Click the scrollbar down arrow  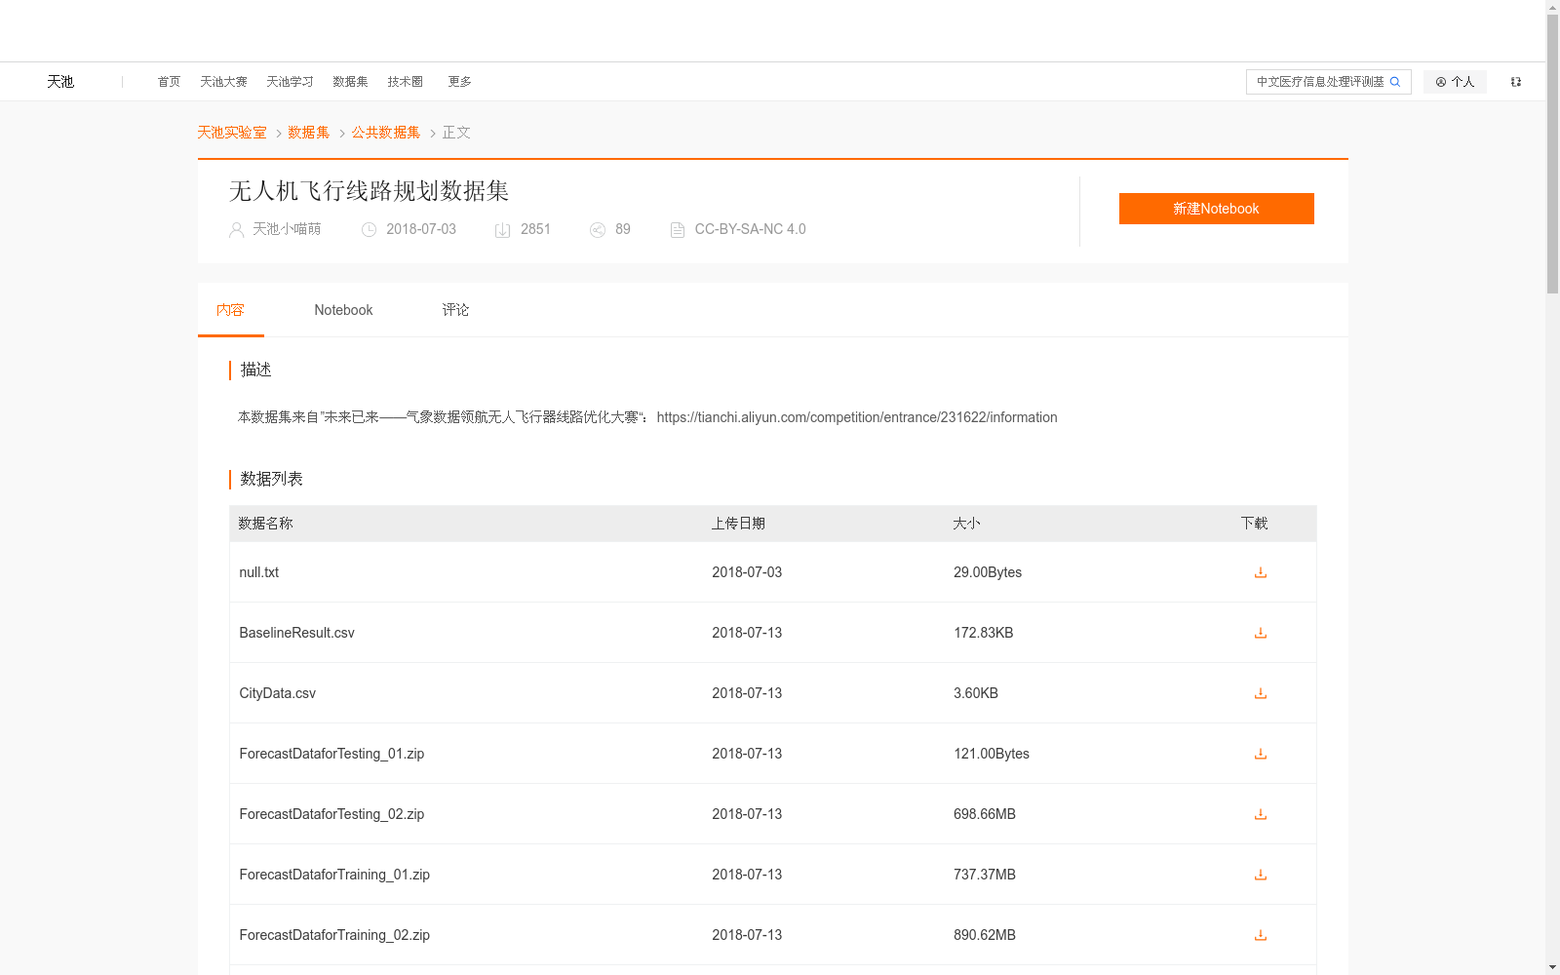click(1552, 968)
